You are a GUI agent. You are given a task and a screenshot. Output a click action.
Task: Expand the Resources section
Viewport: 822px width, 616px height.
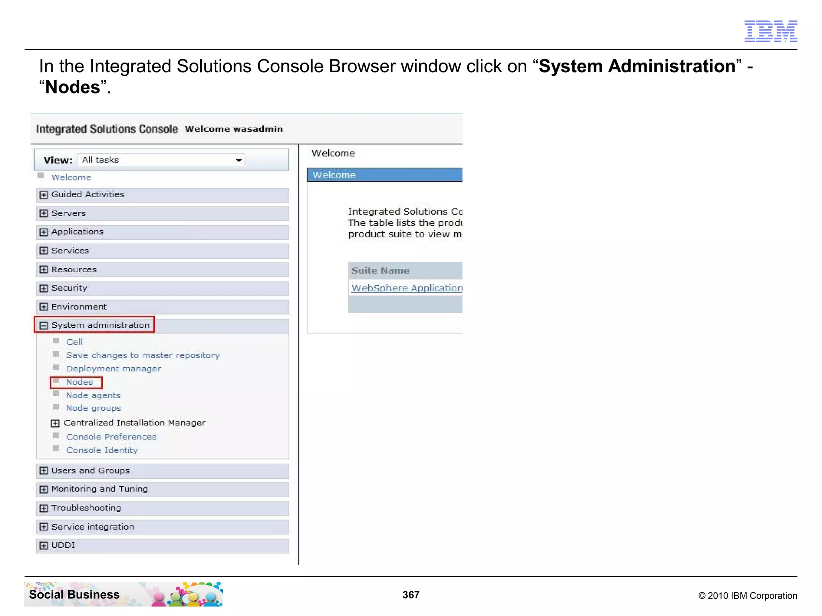pos(44,269)
